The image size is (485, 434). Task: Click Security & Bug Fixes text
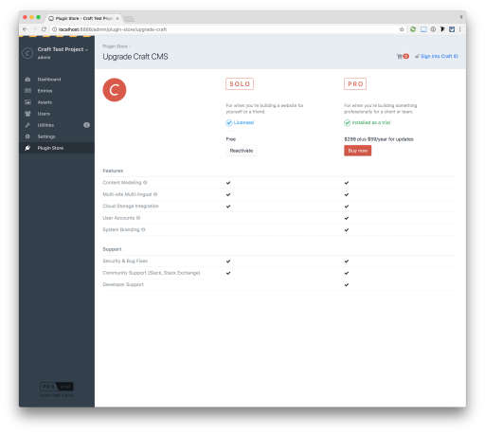[125, 261]
